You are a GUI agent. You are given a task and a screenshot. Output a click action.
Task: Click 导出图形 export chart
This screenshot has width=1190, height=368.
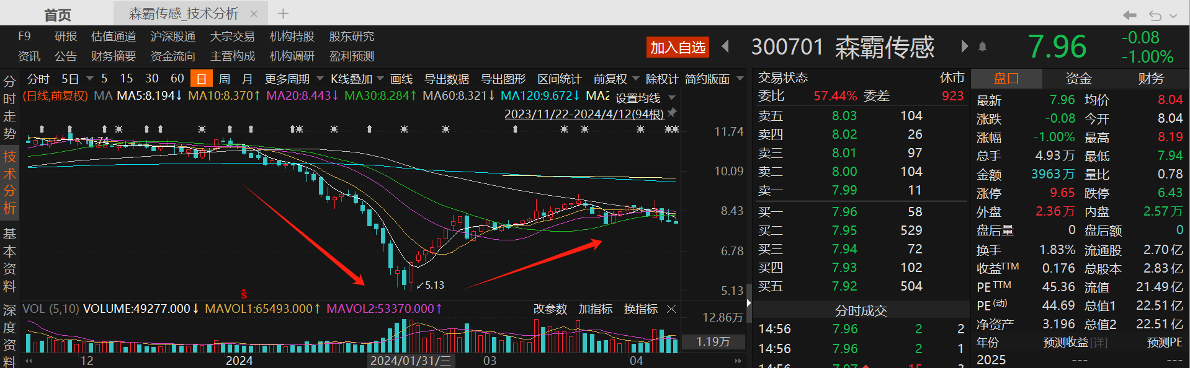[503, 79]
